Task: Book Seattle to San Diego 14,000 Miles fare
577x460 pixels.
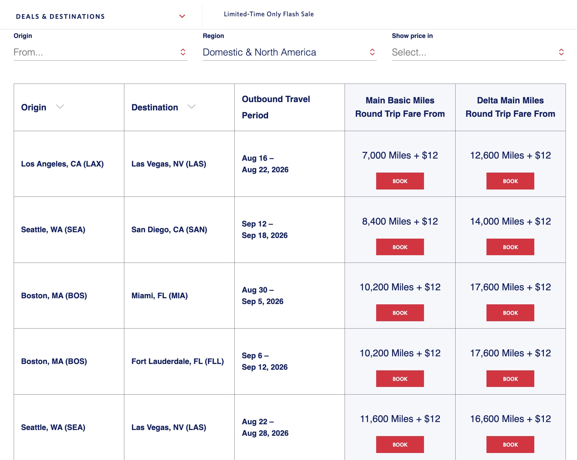Action: tap(510, 247)
